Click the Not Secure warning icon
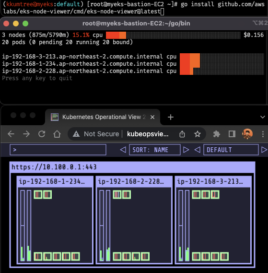Viewport: 268px width, 273px height. (76, 134)
